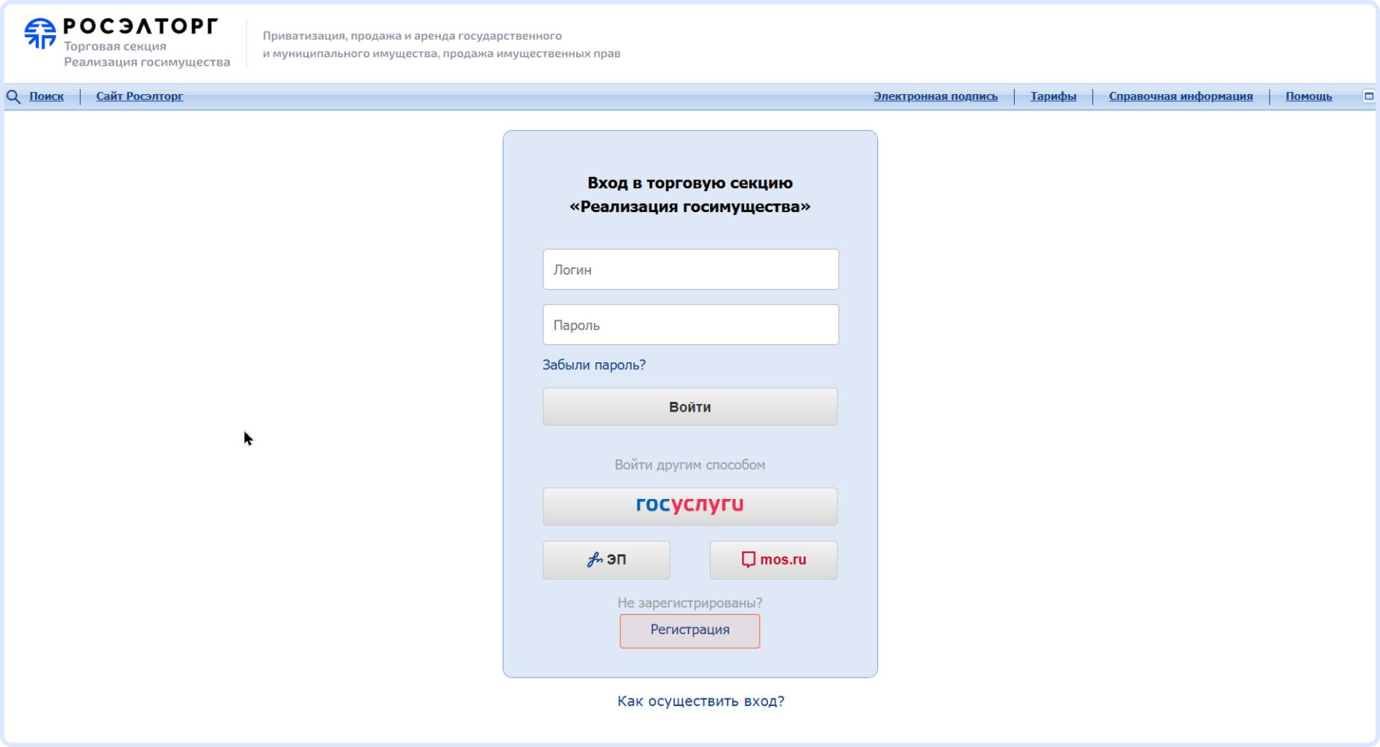This screenshot has width=1380, height=747.
Task: Click the Забыли пароль? link
Action: pos(594,365)
